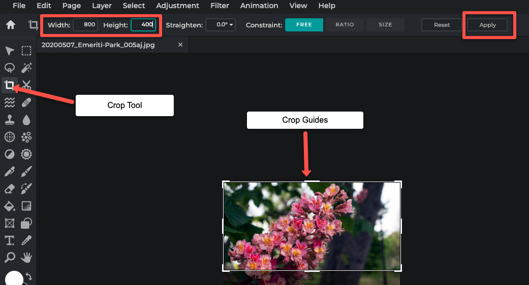Select the Hand pan tool
Viewport: 529px width, 285px height.
click(x=26, y=258)
